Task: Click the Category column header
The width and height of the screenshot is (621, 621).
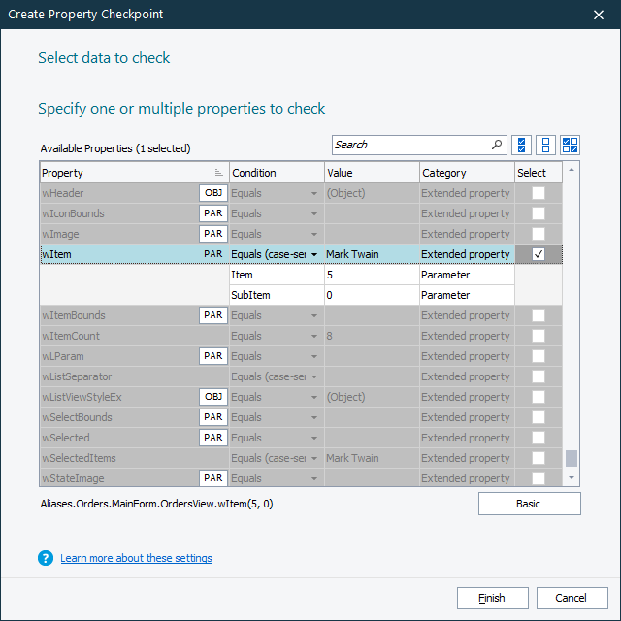Action: pyautogui.click(x=466, y=173)
